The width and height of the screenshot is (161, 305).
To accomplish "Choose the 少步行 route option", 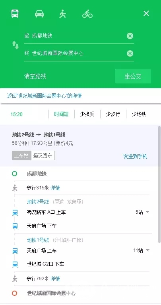I will tap(113, 114).
